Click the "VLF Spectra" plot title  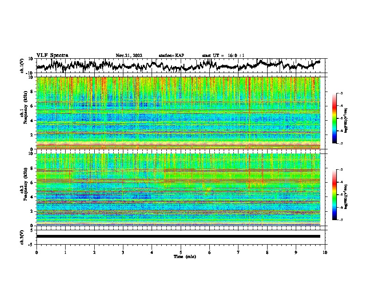pos(52,55)
